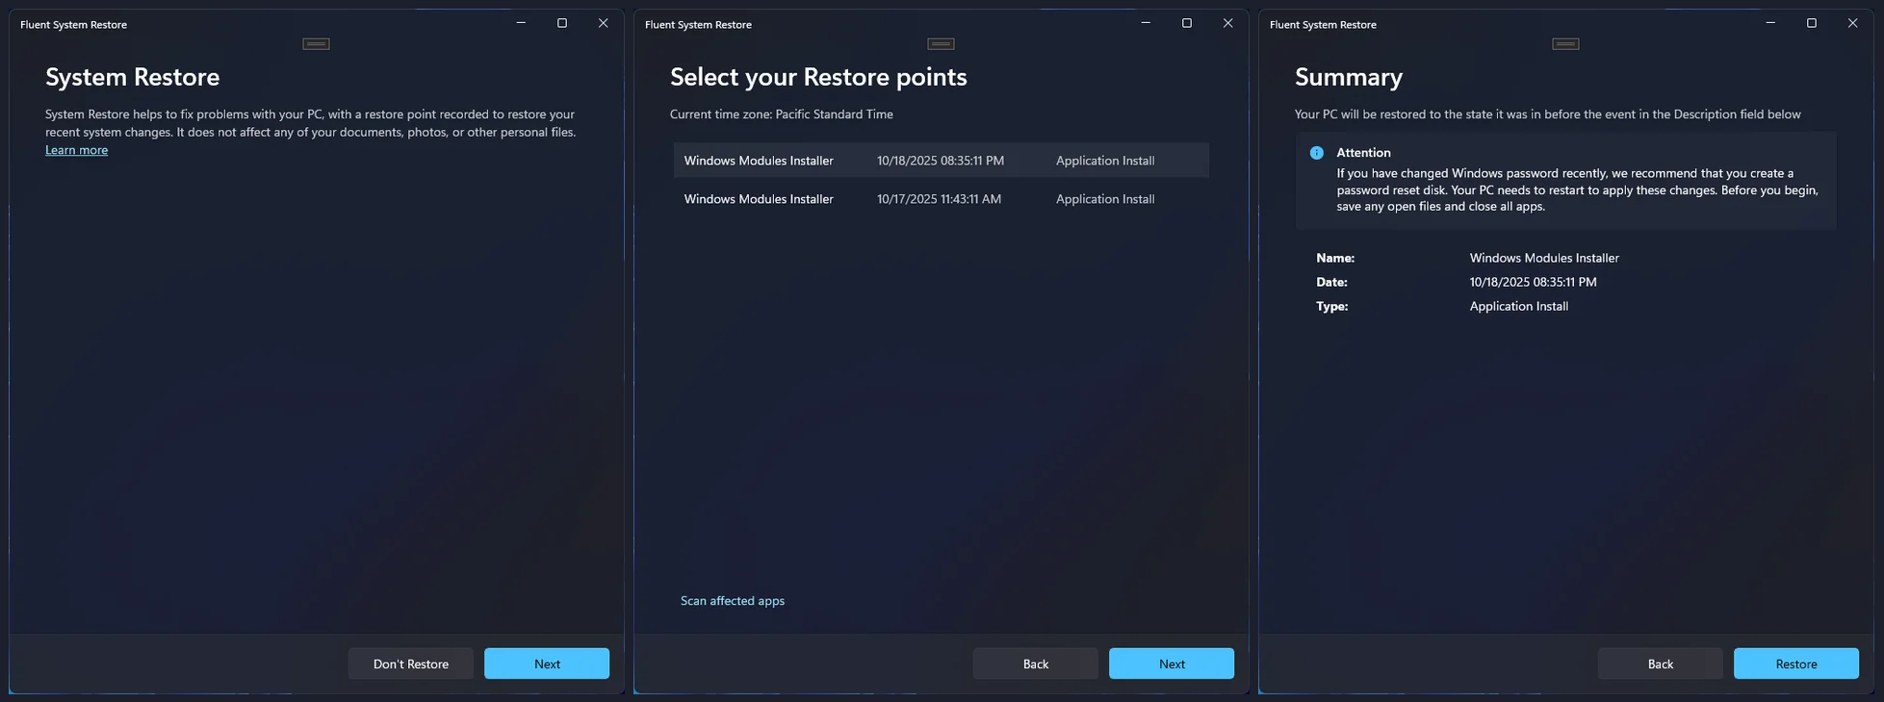1884x702 pixels.
Task: Click the Attention info icon
Action: [x=1316, y=153]
